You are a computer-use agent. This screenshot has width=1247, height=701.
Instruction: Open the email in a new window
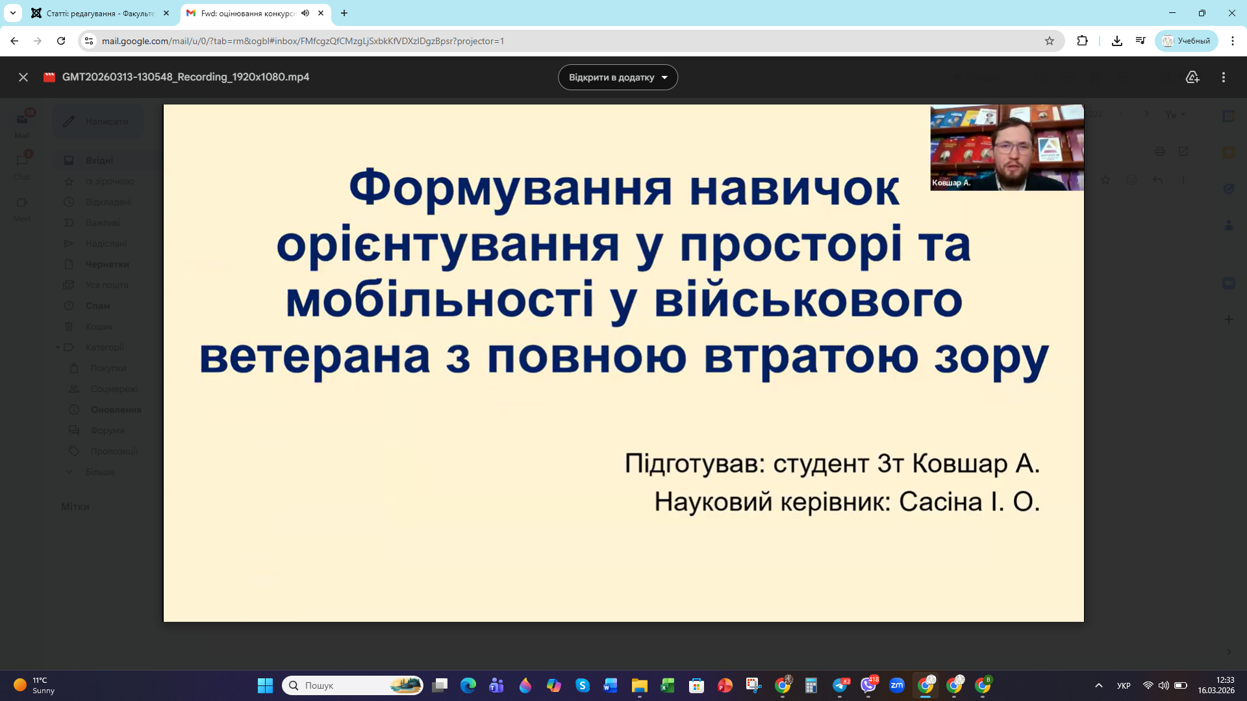pyautogui.click(x=1184, y=151)
